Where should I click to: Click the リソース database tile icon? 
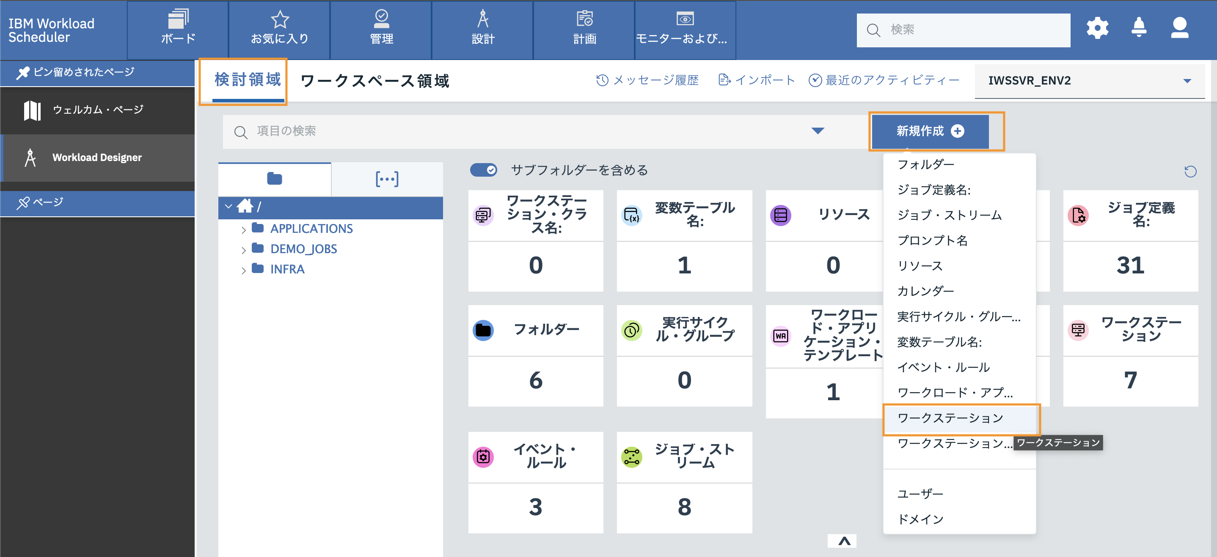coord(780,215)
